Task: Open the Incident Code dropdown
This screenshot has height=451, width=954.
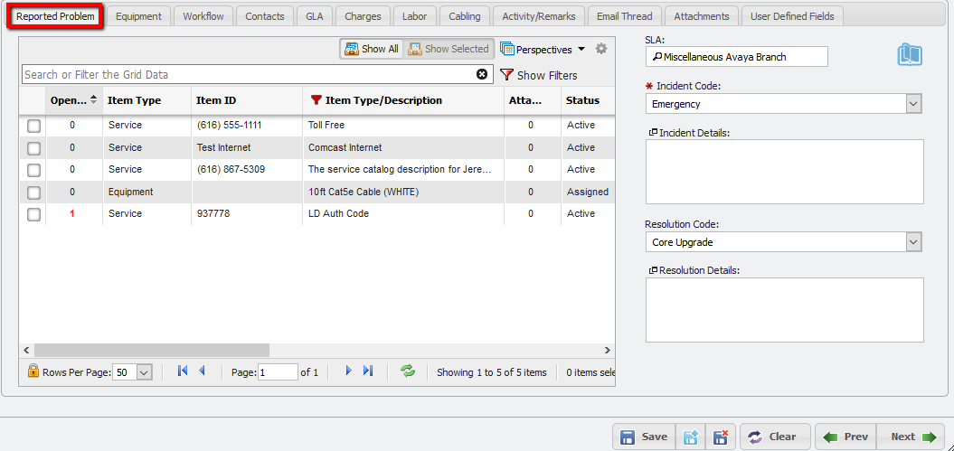Action: (x=913, y=104)
